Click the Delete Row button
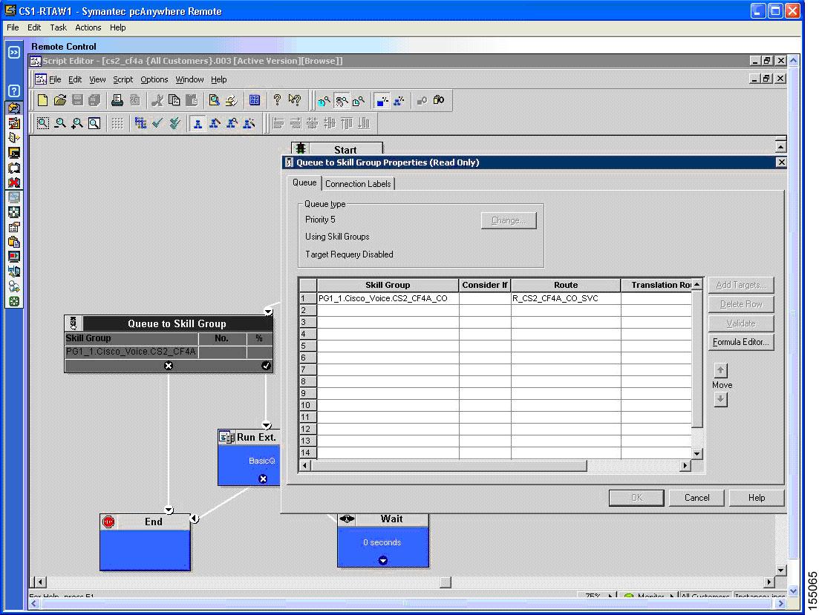This screenshot has height=615, width=819. (x=740, y=304)
